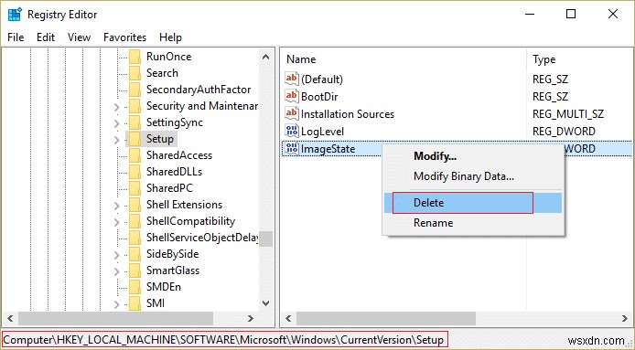The image size is (635, 350).
Task: Click the (Default) string value icon
Action: click(292, 79)
